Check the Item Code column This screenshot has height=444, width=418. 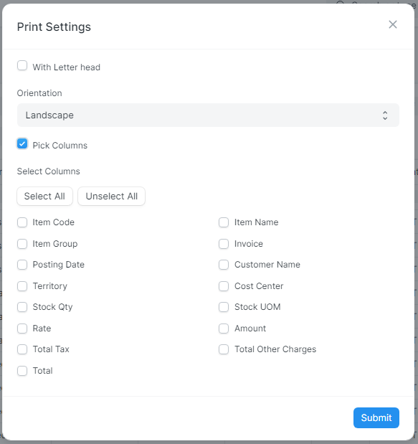click(22, 222)
